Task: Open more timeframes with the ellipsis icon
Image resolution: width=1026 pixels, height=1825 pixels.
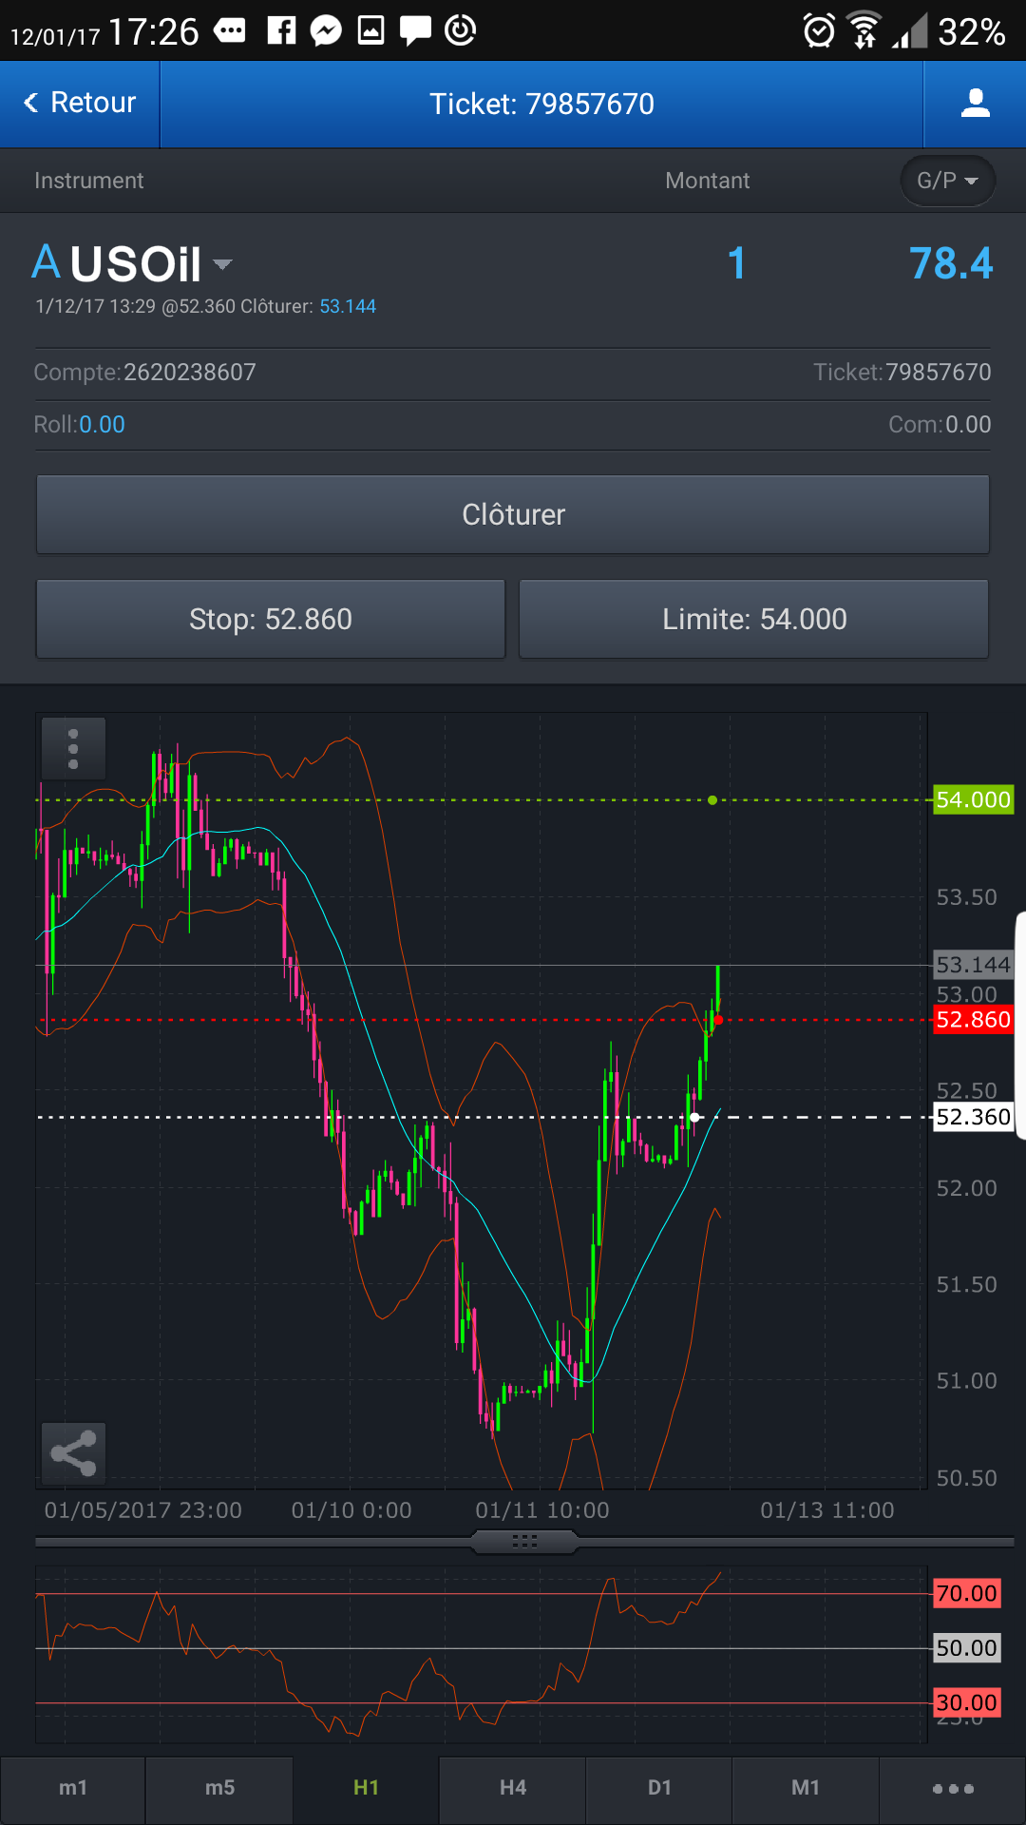Action: click(953, 1788)
